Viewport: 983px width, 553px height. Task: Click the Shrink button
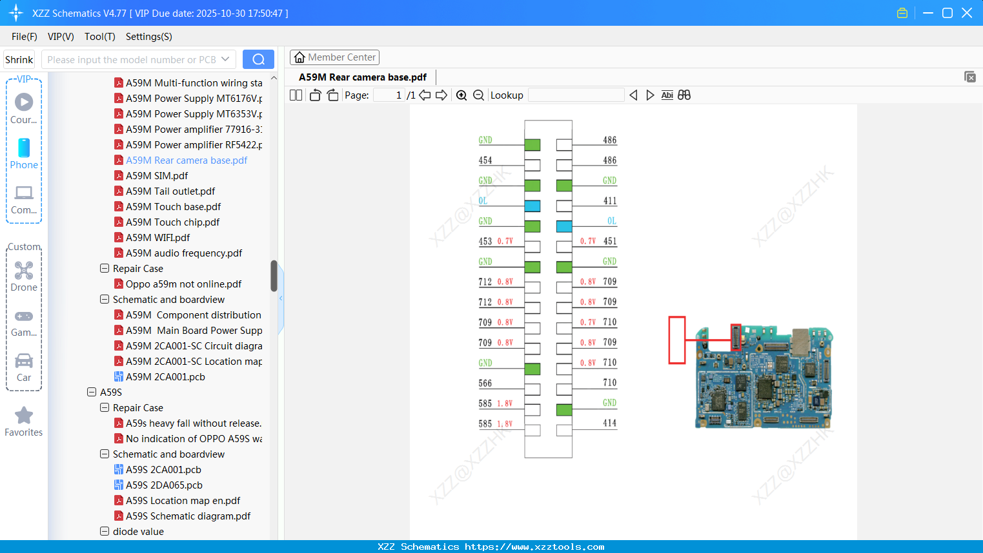pyautogui.click(x=19, y=59)
